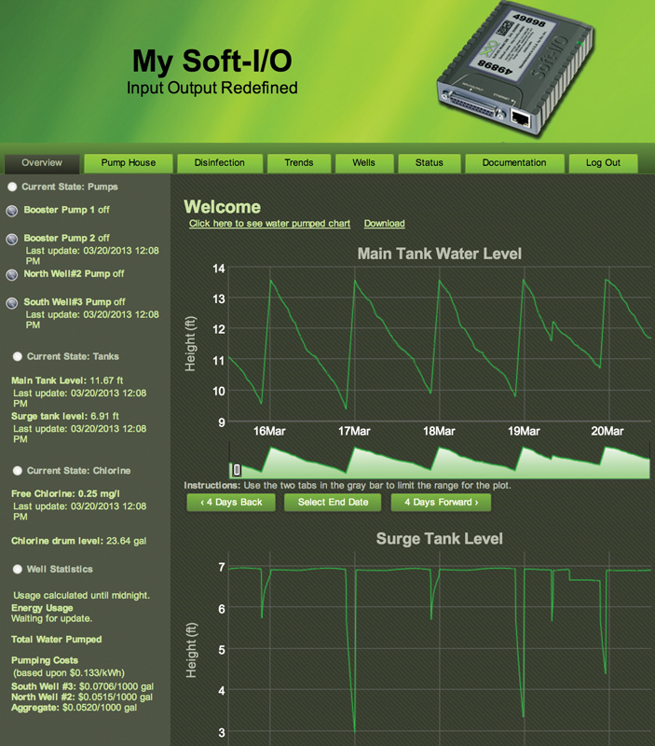Viewport: 655px width, 746px height.
Task: Toggle the Current State: Chlorine section bullet
Action: 18,471
